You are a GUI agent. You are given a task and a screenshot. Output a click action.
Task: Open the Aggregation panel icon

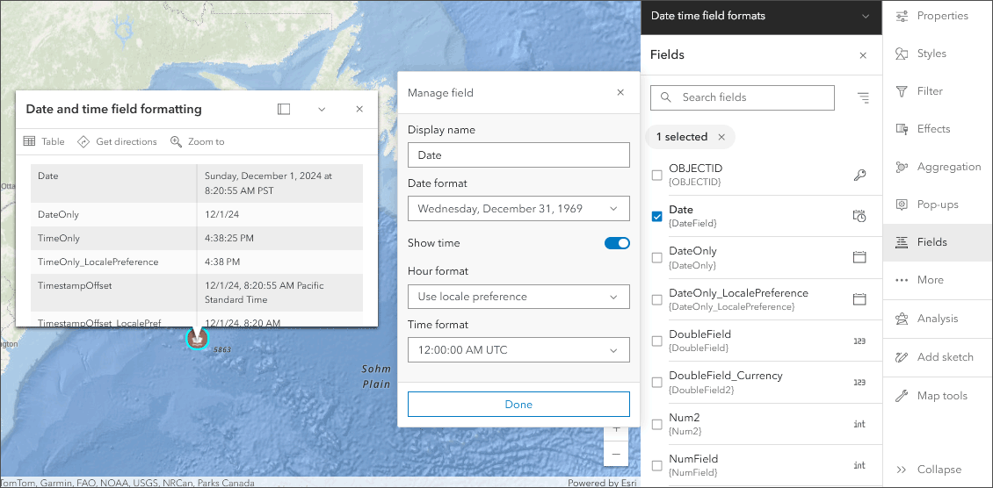(902, 167)
